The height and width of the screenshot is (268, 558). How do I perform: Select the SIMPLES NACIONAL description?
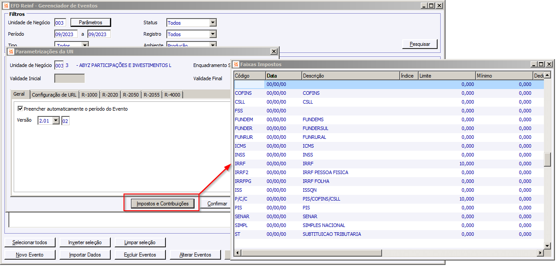click(324, 225)
